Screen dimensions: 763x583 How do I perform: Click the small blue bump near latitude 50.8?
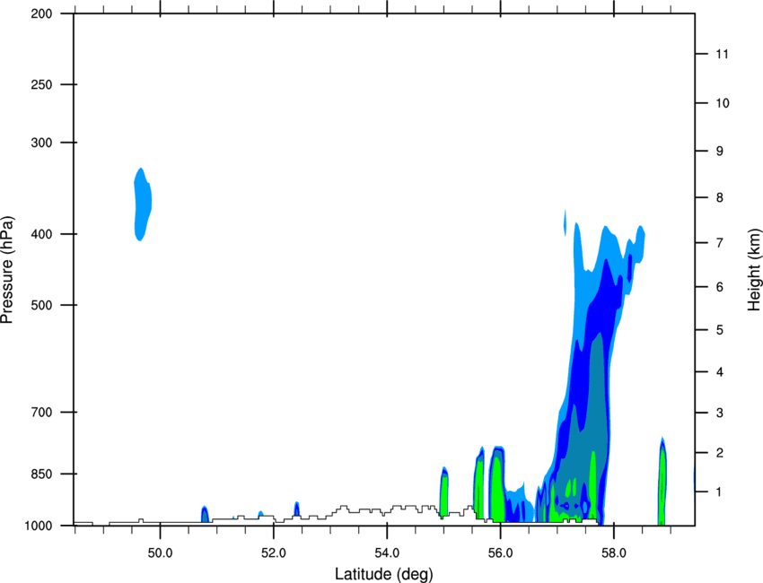pyautogui.click(x=205, y=515)
